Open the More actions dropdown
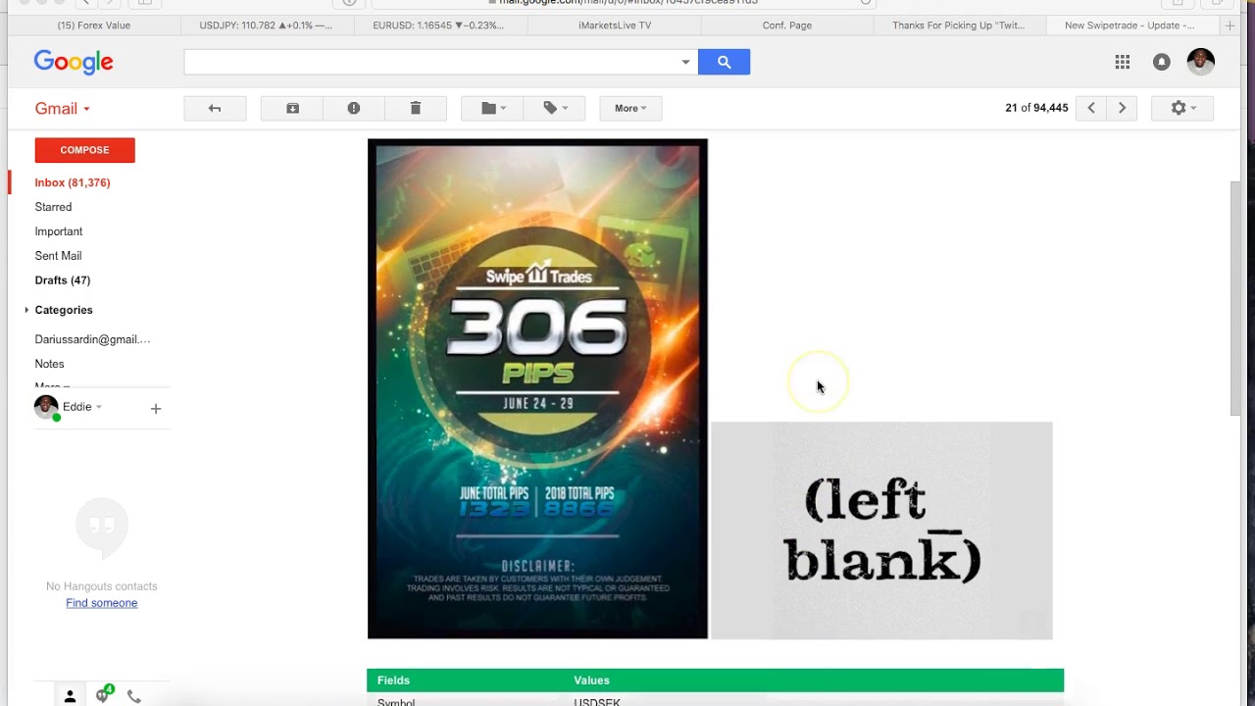This screenshot has width=1255, height=706. [x=630, y=108]
